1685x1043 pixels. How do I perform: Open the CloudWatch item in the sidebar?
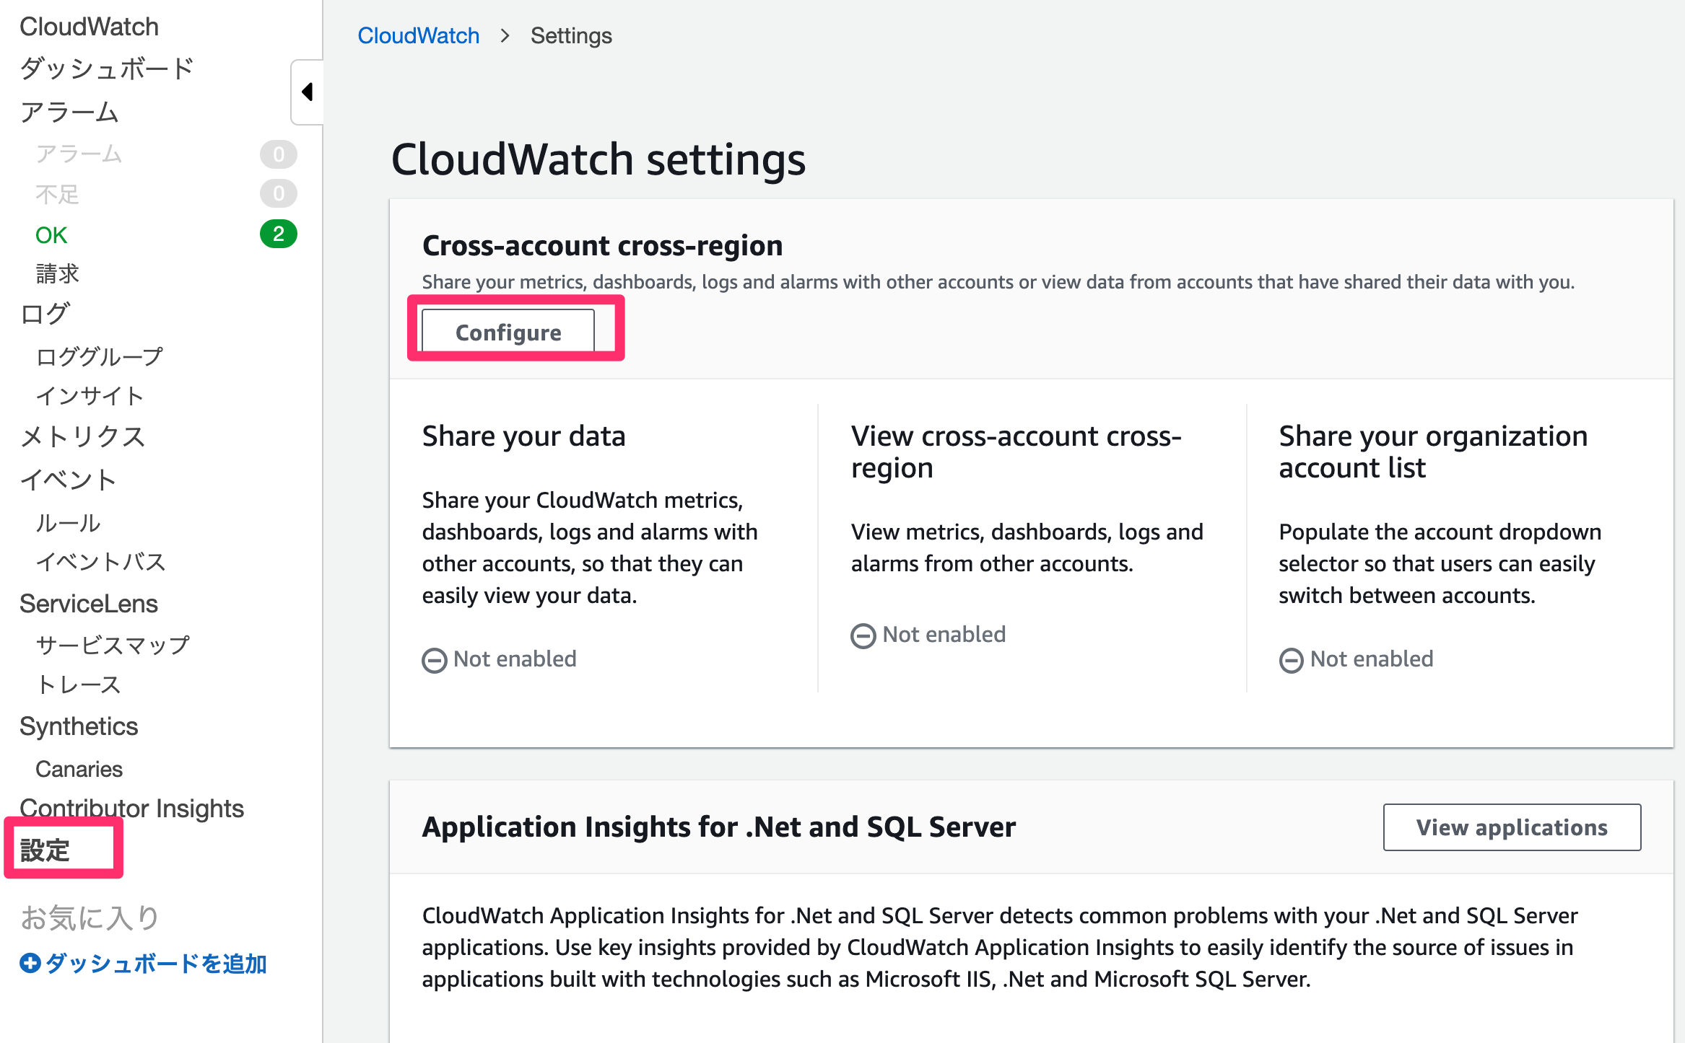[x=89, y=27]
